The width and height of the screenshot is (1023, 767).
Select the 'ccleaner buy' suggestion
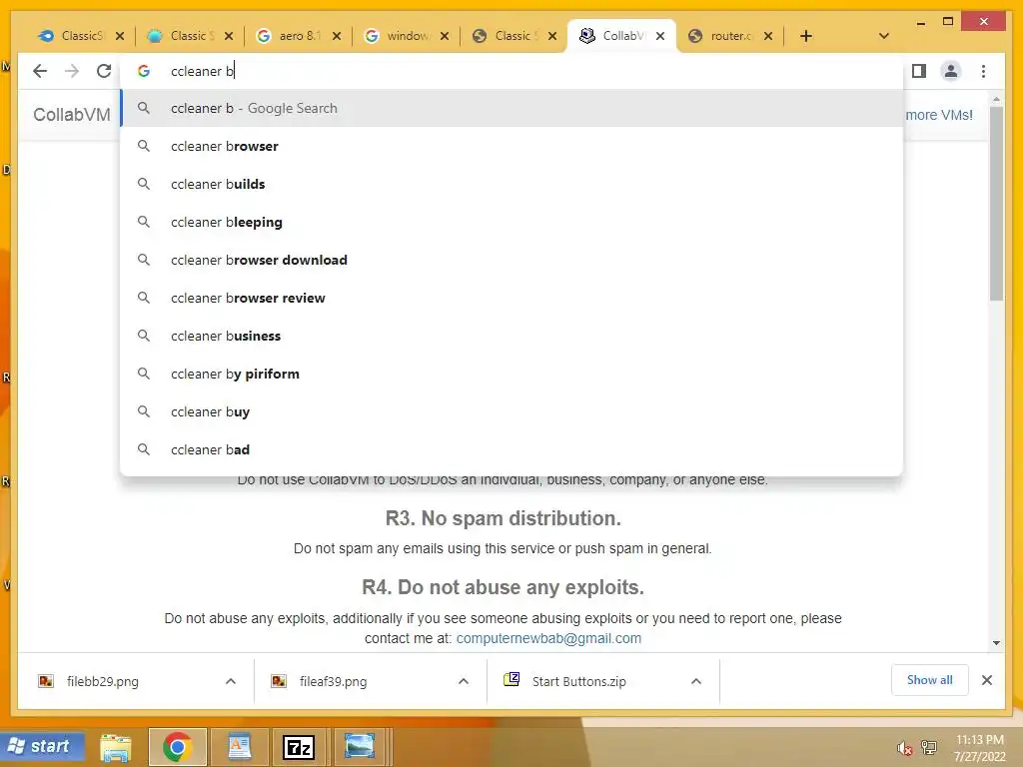[511, 411]
